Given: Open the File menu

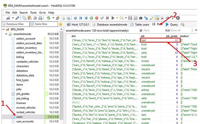Looking at the screenshot, I should pos(8,13).
